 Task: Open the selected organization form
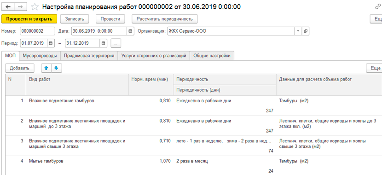306,31
